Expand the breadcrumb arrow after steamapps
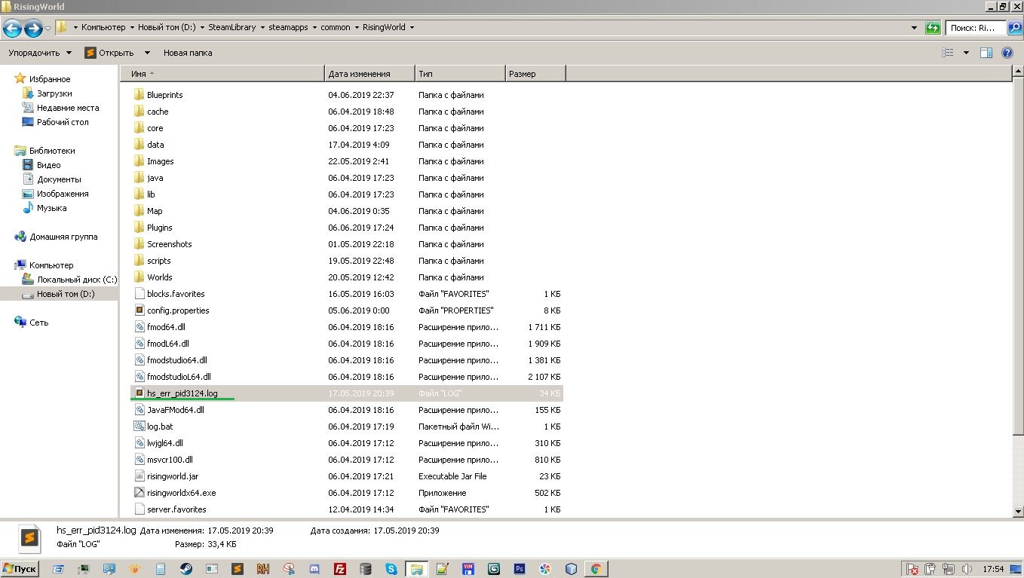 314,27
